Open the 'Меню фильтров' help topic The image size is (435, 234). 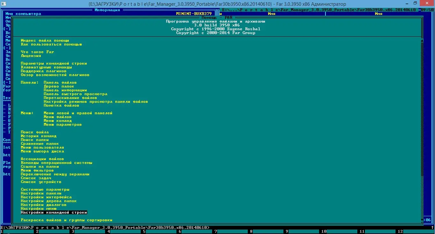click(x=37, y=170)
